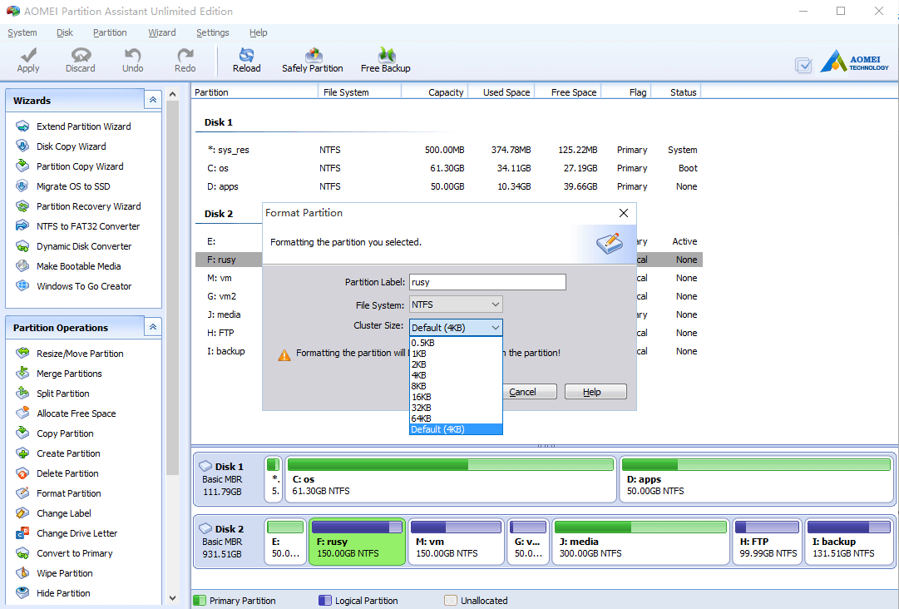Open the Settings menu
This screenshot has width=899, height=609.
click(x=213, y=32)
